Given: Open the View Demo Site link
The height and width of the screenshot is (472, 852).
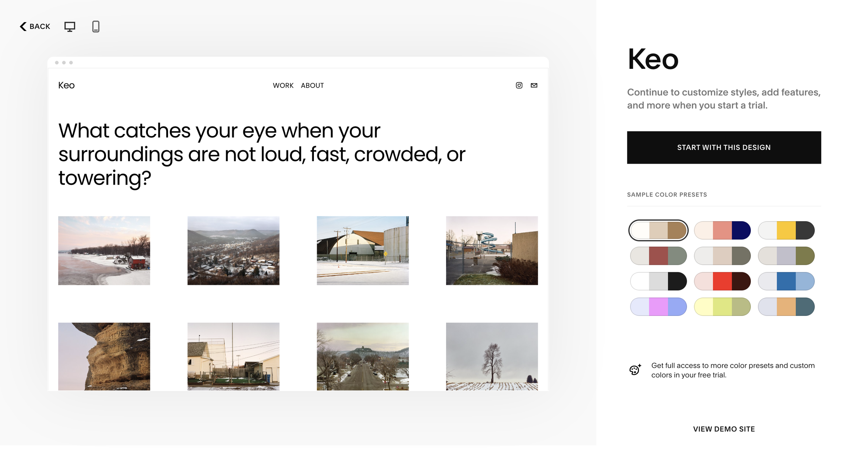Looking at the screenshot, I should click(x=724, y=429).
